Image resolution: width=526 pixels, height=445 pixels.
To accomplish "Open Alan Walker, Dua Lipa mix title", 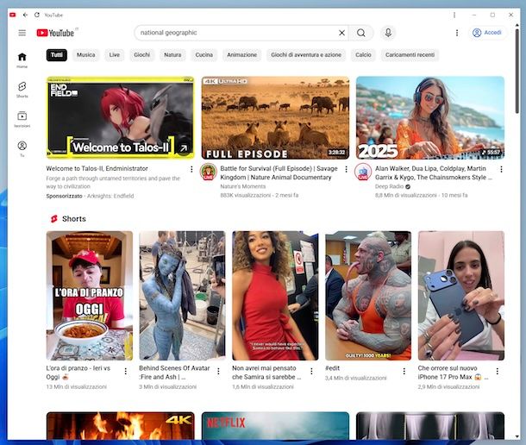I will (434, 172).
